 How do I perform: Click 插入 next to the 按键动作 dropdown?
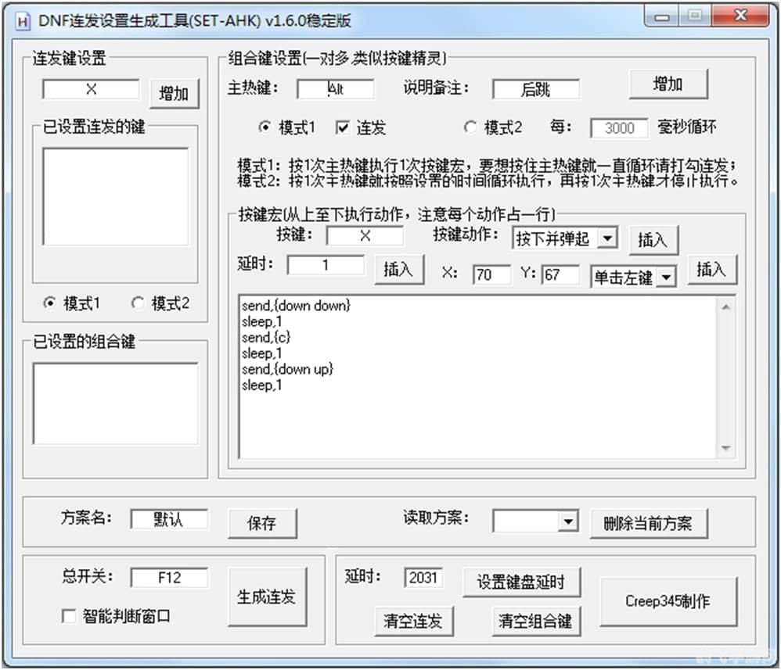(x=653, y=238)
